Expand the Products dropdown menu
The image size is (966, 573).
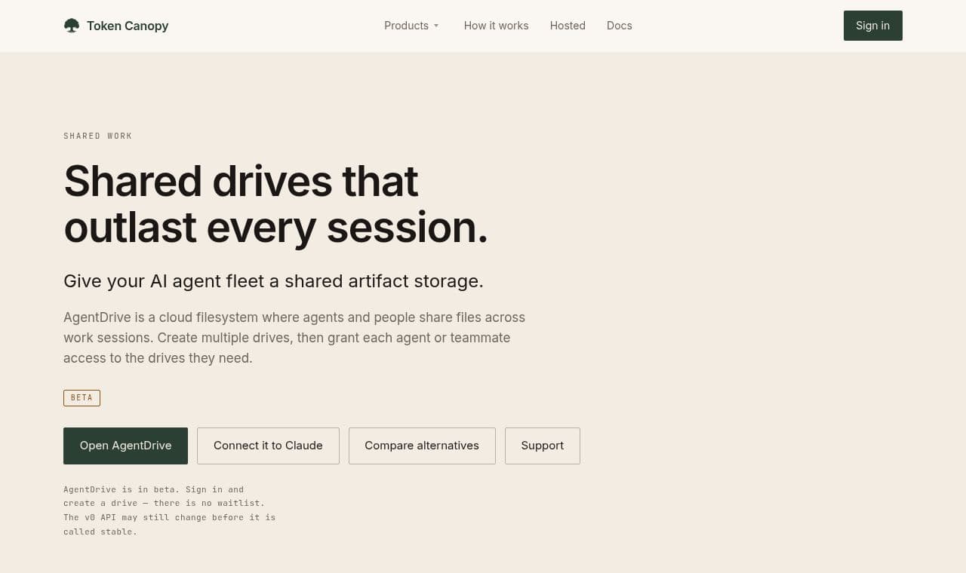point(412,26)
